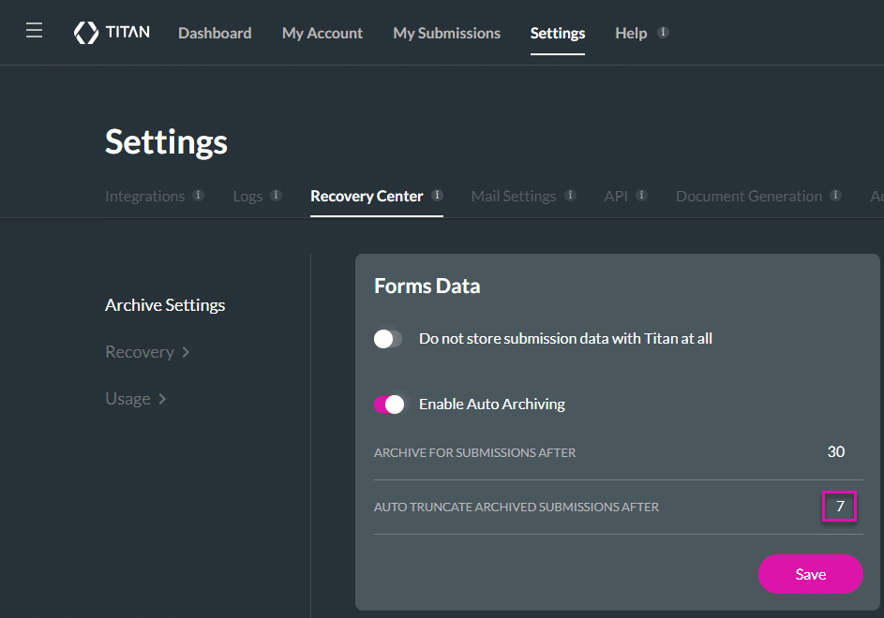Go to My Submissions
This screenshot has width=884, height=618.
[446, 33]
